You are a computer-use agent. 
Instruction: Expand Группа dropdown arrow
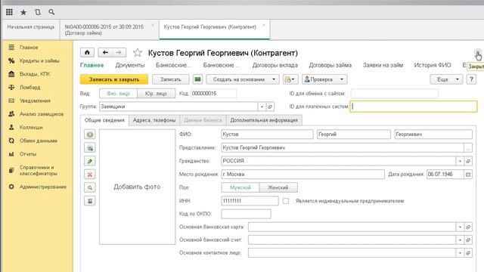tap(262, 107)
